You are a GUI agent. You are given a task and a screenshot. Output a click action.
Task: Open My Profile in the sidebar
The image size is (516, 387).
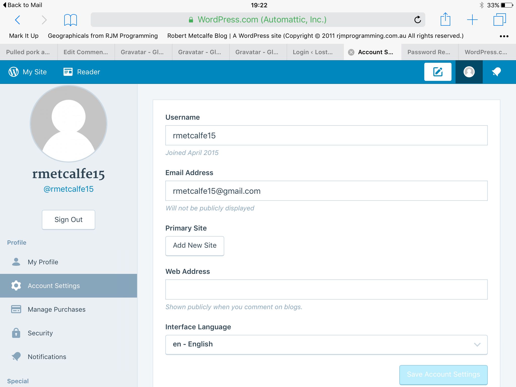coord(69,262)
